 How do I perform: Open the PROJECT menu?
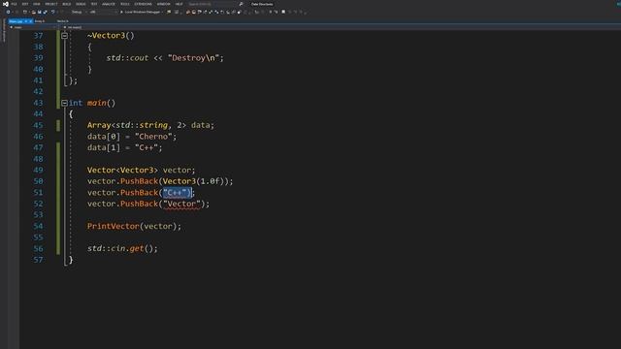tap(51, 4)
